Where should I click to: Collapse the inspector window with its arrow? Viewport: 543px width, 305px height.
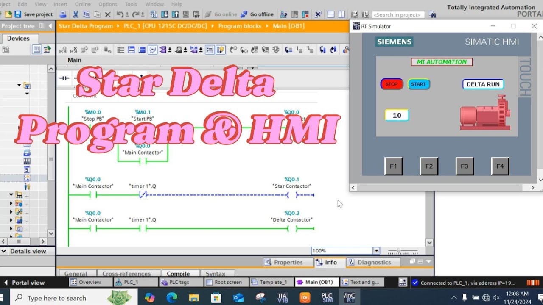click(428, 262)
